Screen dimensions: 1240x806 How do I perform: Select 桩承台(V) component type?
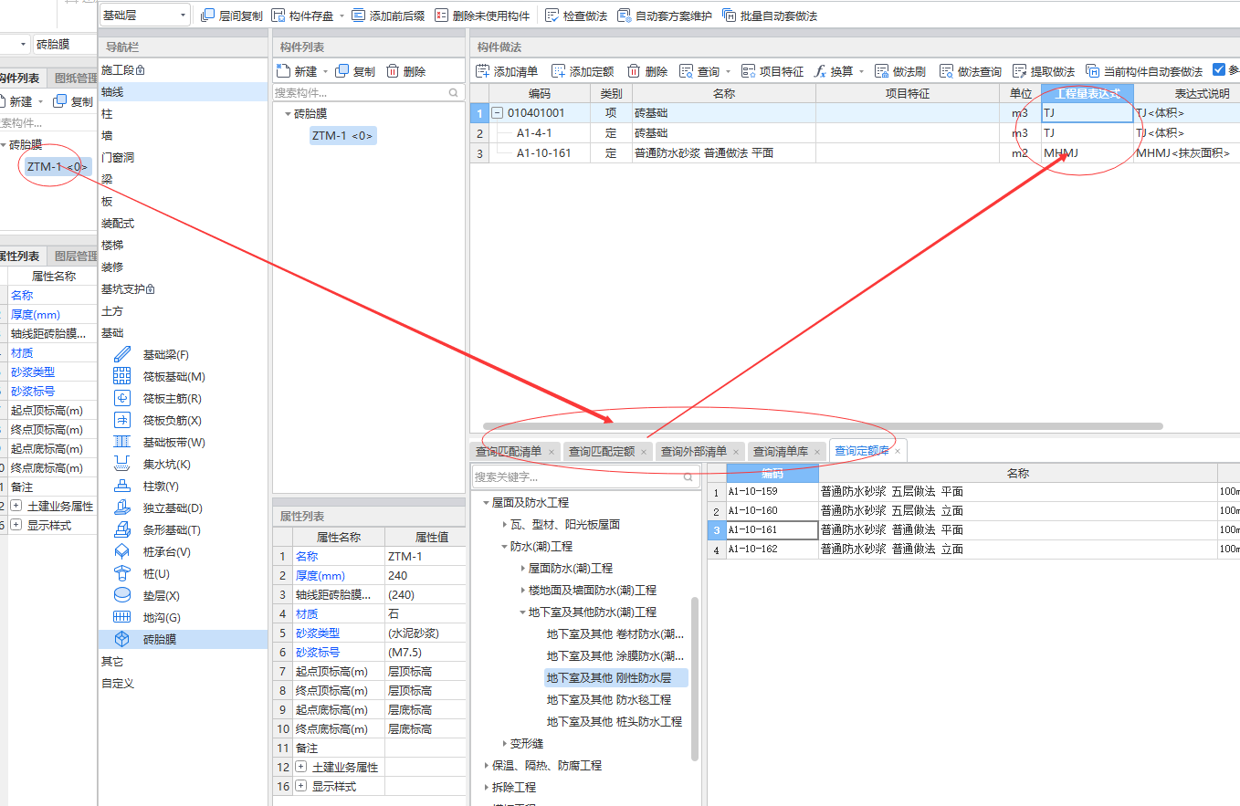tap(166, 551)
